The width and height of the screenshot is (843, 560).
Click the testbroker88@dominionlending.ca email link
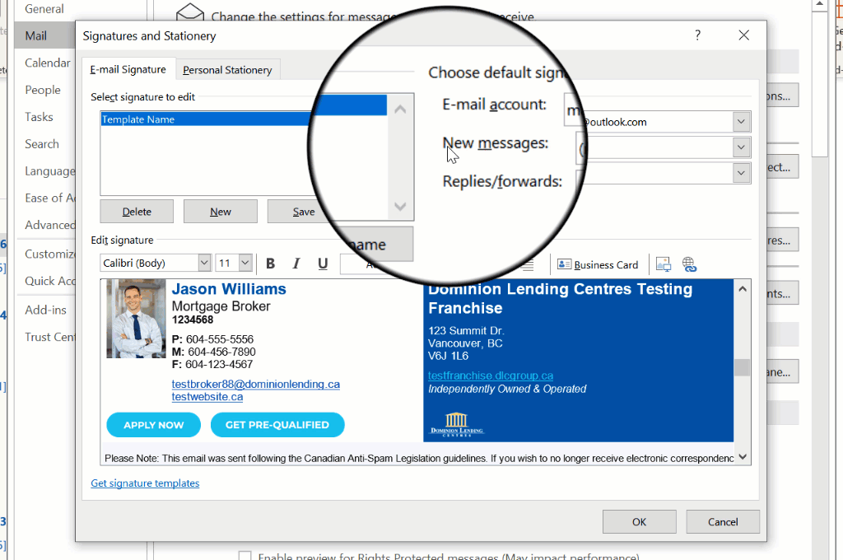[x=256, y=384]
